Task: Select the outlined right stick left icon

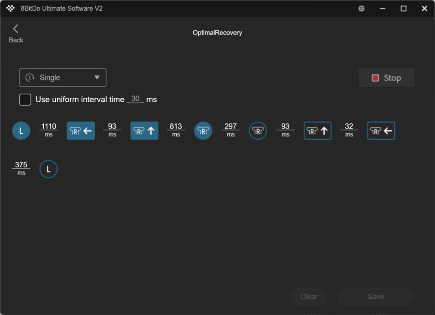Action: [x=381, y=131]
